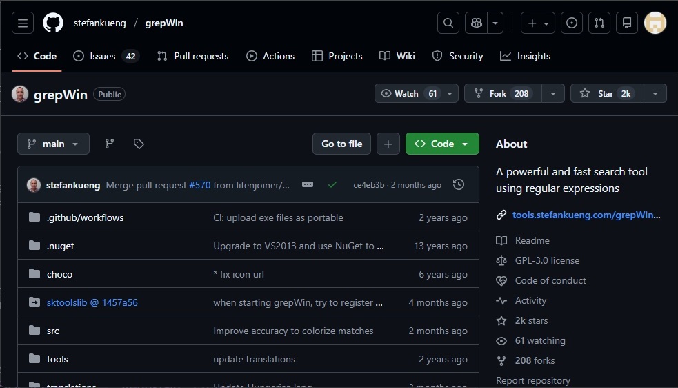Open the .nuget folder
The height and width of the screenshot is (388, 678).
[x=61, y=246]
